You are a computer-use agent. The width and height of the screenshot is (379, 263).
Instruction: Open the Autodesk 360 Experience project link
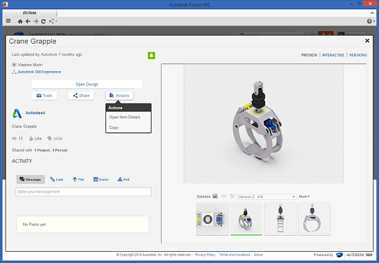click(x=39, y=72)
